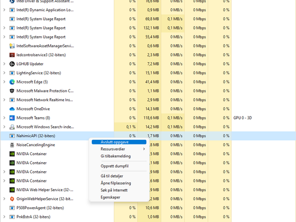The height and width of the screenshot is (222, 296).
Task: Click the OriginWebHelperService orange icon
Action: [x=12, y=199]
